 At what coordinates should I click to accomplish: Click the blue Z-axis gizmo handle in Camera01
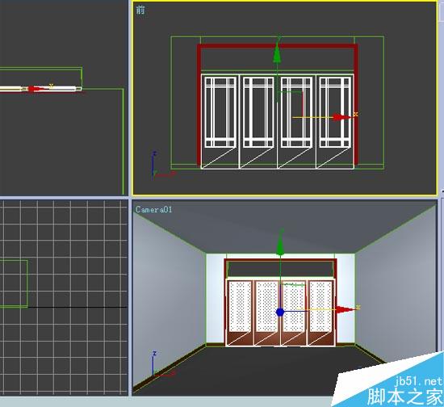(x=280, y=313)
